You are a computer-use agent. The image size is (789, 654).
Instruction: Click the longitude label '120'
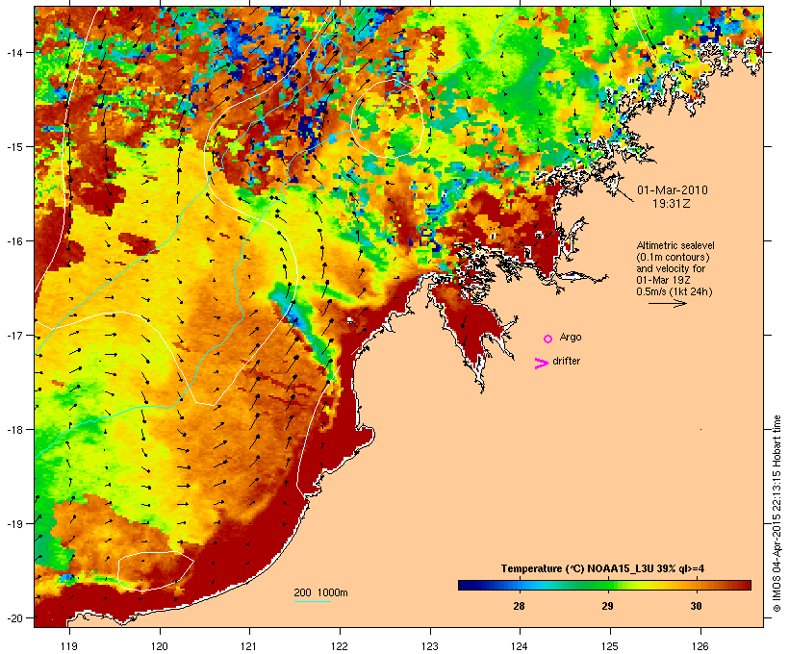click(x=160, y=646)
